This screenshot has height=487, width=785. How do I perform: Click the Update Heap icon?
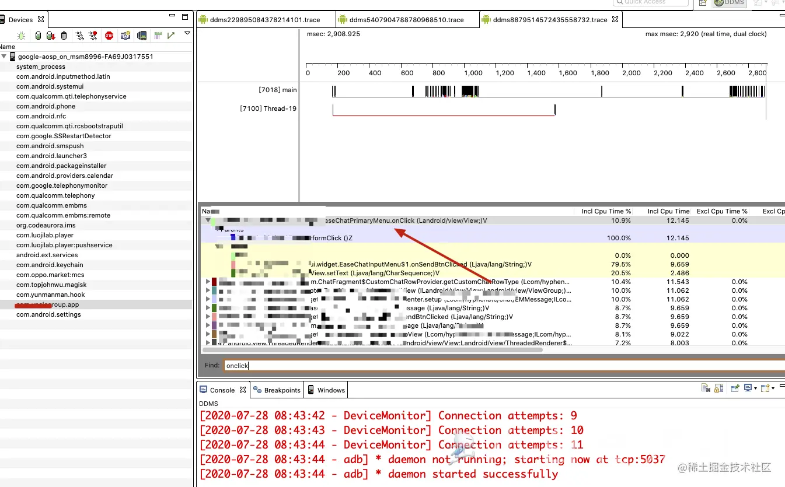[x=39, y=36]
